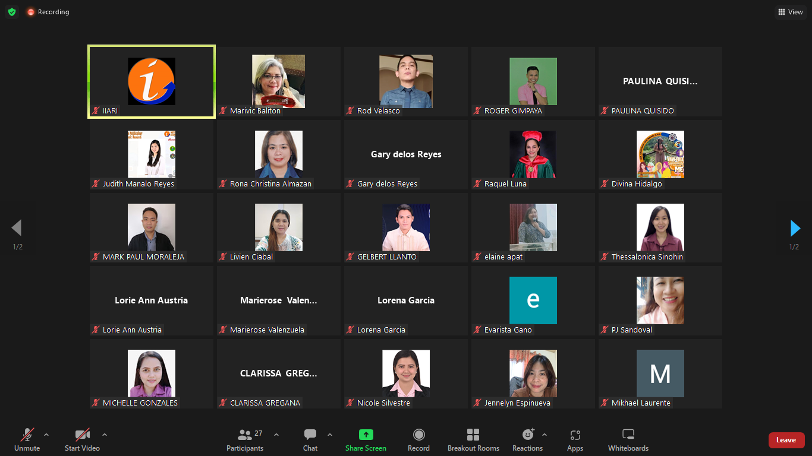Click the Record icon in toolbar
Image resolution: width=812 pixels, height=456 pixels.
pyautogui.click(x=418, y=435)
